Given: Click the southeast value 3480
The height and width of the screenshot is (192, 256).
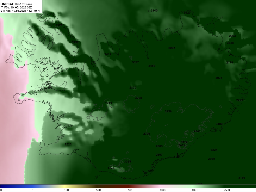Looking at the screenshot, I should click(x=219, y=124).
